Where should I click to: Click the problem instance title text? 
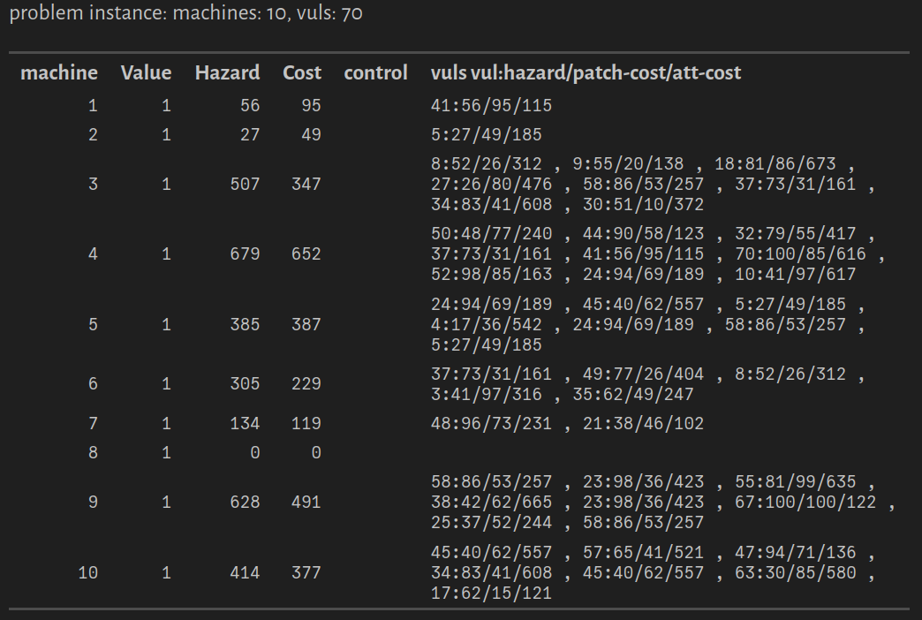[x=185, y=15]
